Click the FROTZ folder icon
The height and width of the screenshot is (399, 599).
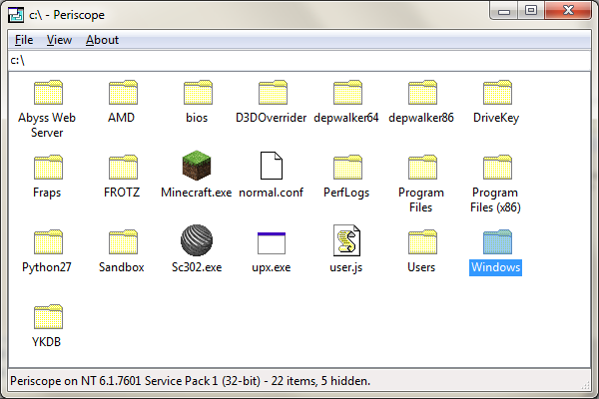pyautogui.click(x=123, y=167)
